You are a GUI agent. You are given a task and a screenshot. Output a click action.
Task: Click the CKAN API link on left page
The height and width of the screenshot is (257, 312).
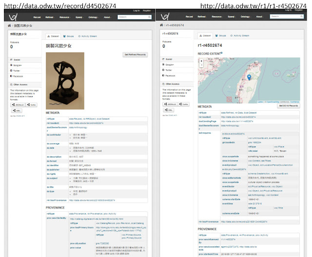pos(20,116)
